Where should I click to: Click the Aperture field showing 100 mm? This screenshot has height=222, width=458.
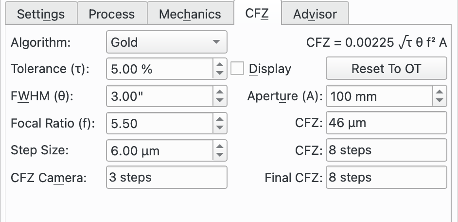click(379, 96)
